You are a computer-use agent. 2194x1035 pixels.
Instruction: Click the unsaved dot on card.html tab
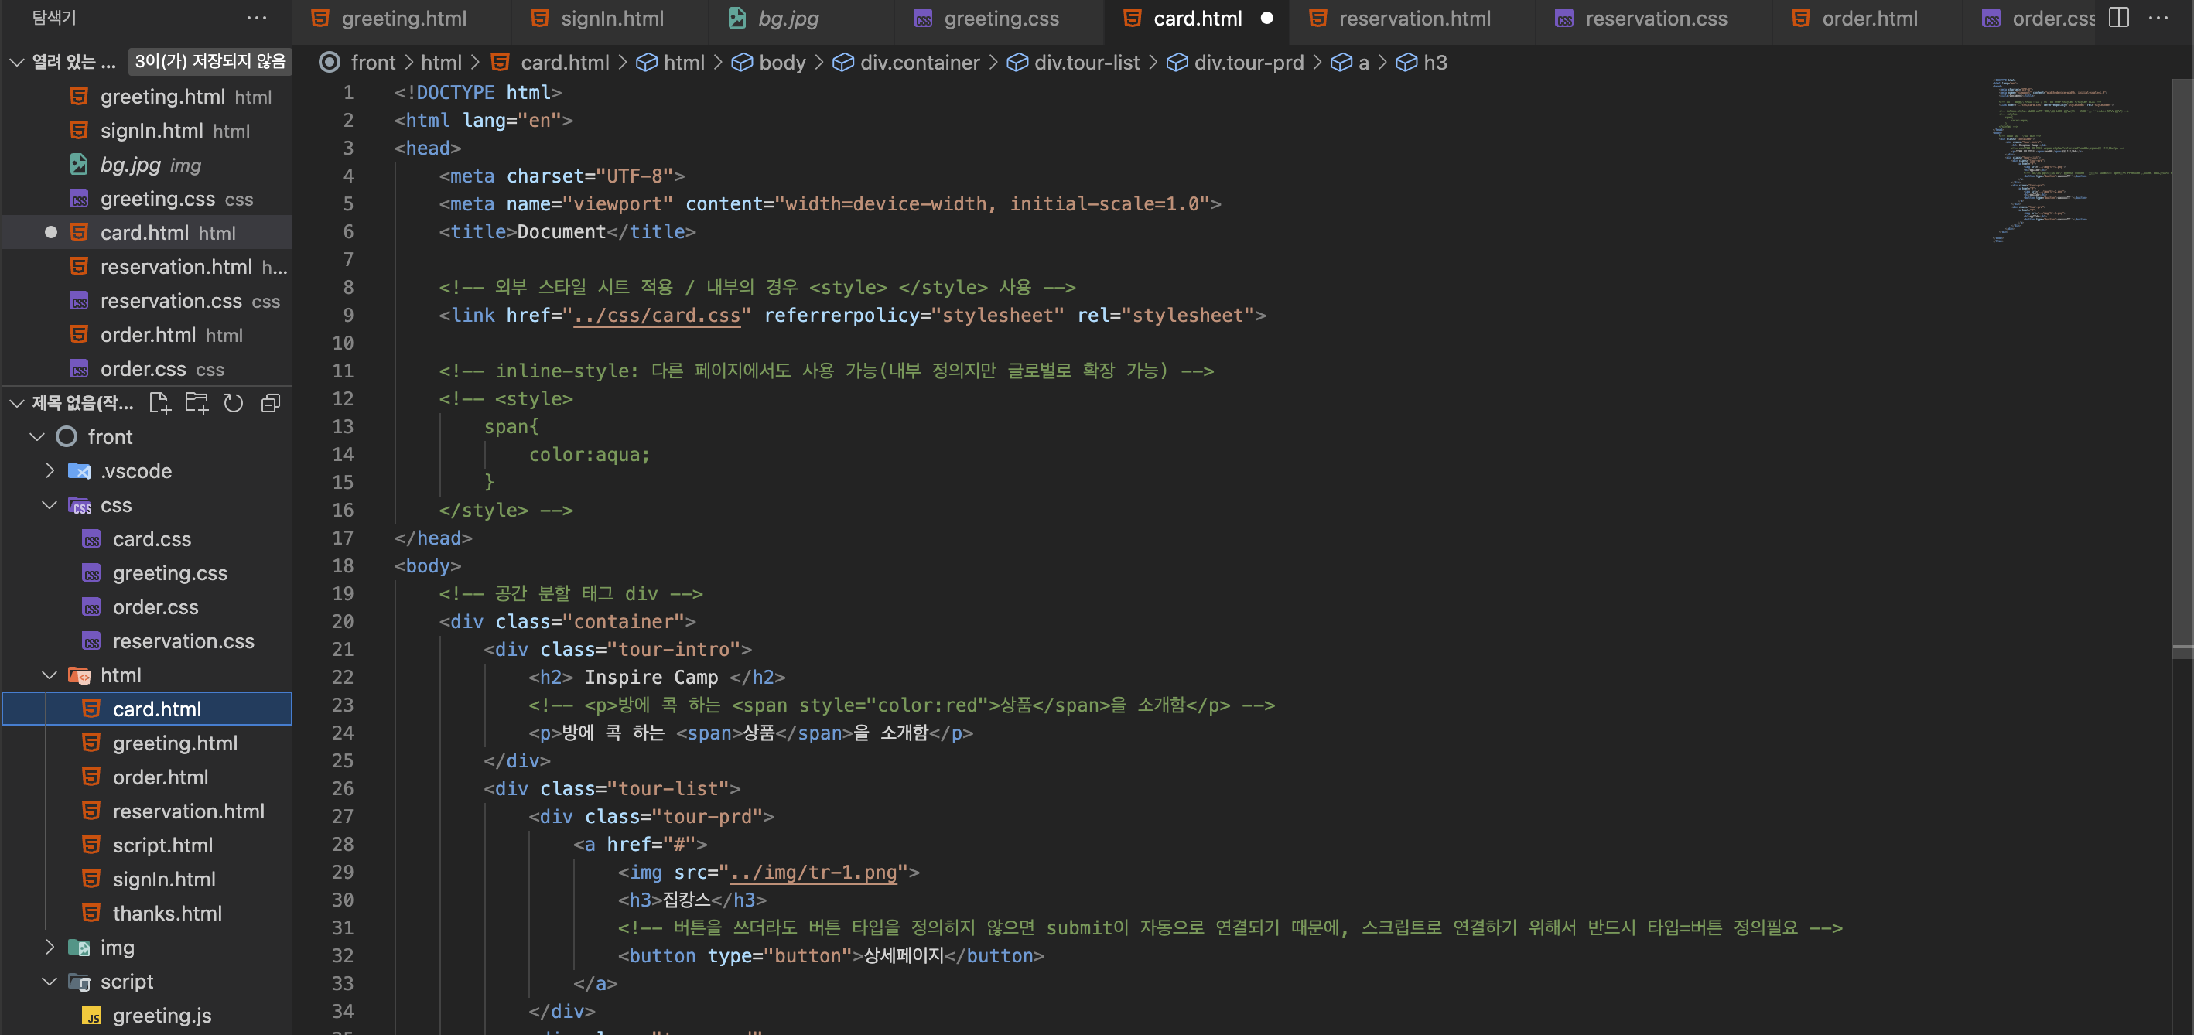pos(1266,18)
